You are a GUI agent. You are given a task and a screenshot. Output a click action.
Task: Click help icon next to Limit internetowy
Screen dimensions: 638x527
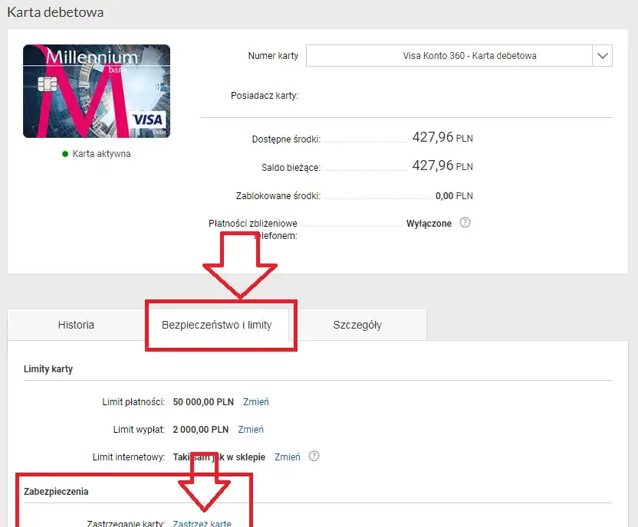pos(313,456)
